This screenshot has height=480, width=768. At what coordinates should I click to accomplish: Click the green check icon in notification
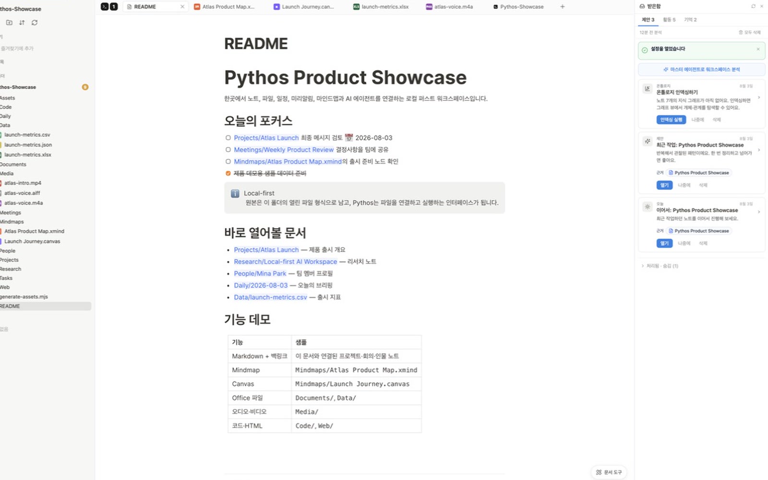coord(645,50)
